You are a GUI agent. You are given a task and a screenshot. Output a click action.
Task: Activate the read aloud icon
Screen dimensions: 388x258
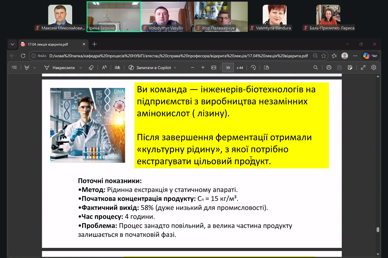point(104,68)
